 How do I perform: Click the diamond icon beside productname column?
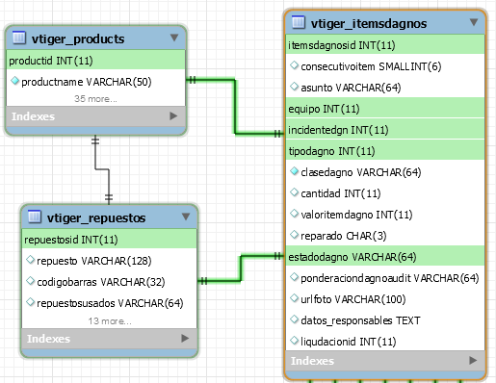14,81
